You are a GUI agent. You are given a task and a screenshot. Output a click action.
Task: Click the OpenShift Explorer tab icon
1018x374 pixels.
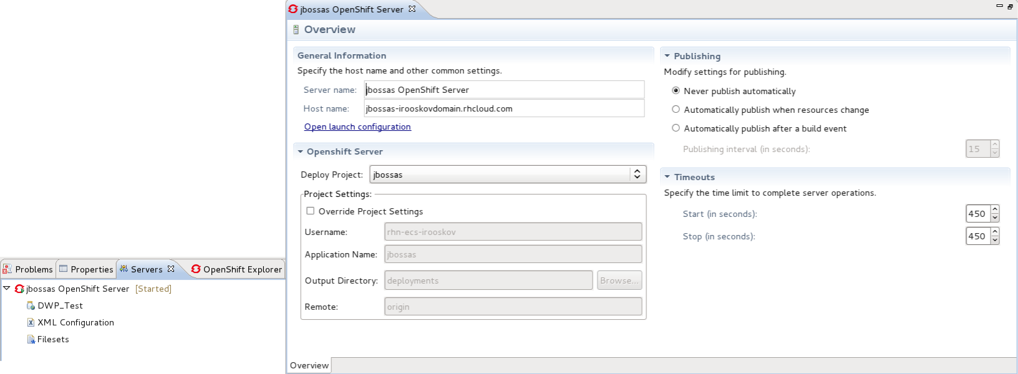(x=196, y=269)
